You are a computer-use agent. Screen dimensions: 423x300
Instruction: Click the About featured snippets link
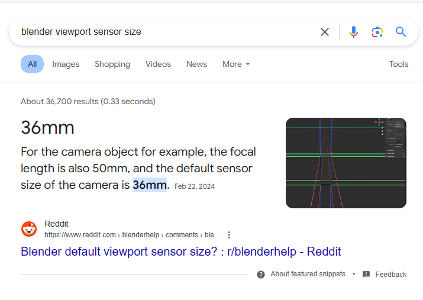(308, 275)
